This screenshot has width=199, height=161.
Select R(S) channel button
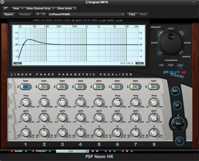181,33
